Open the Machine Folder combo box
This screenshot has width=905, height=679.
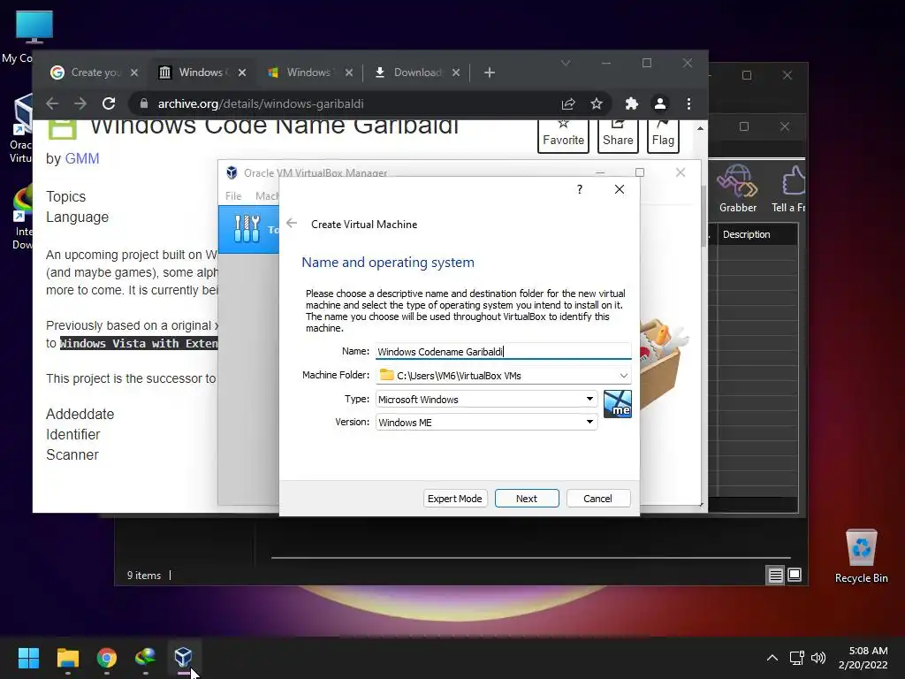503,375
